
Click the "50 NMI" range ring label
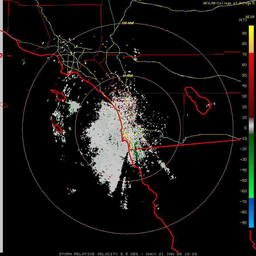[x=128, y=76]
